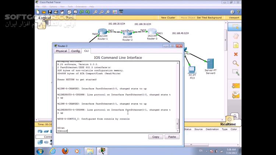Viewport: 276px width, 155px height.
Task: Print using the printer toolbar icon
Action: (x=56, y=12)
